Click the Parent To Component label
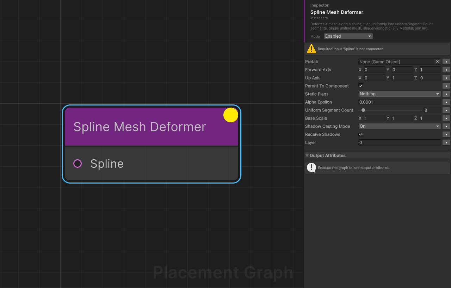451x288 pixels. coord(327,86)
